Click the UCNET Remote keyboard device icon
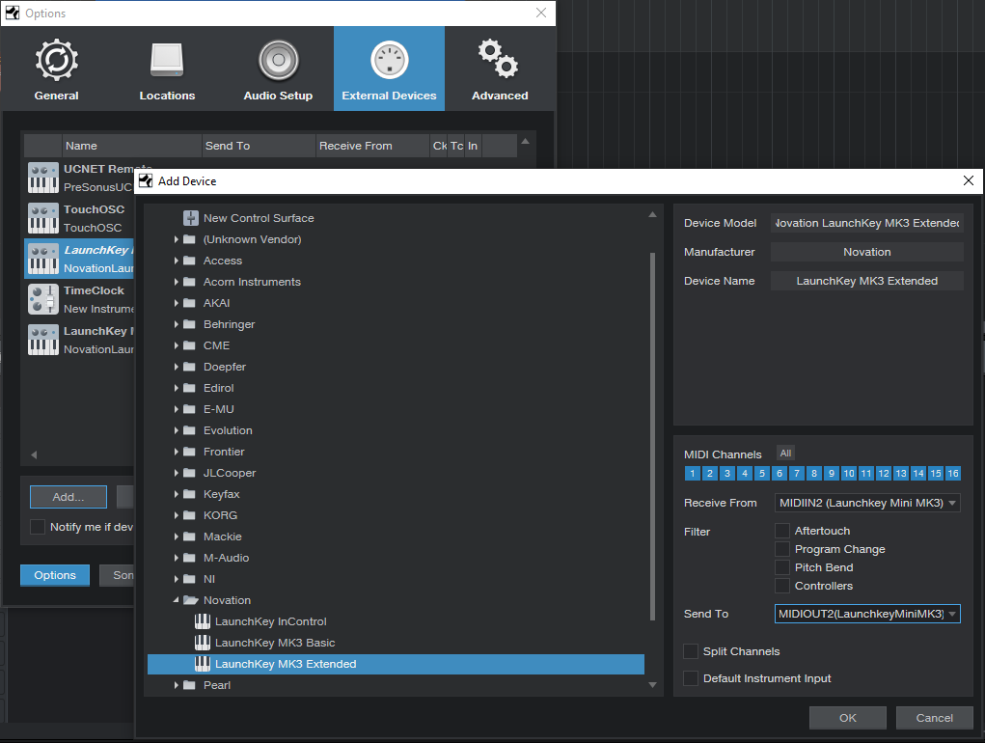Viewport: 985px width, 743px height. tap(43, 178)
